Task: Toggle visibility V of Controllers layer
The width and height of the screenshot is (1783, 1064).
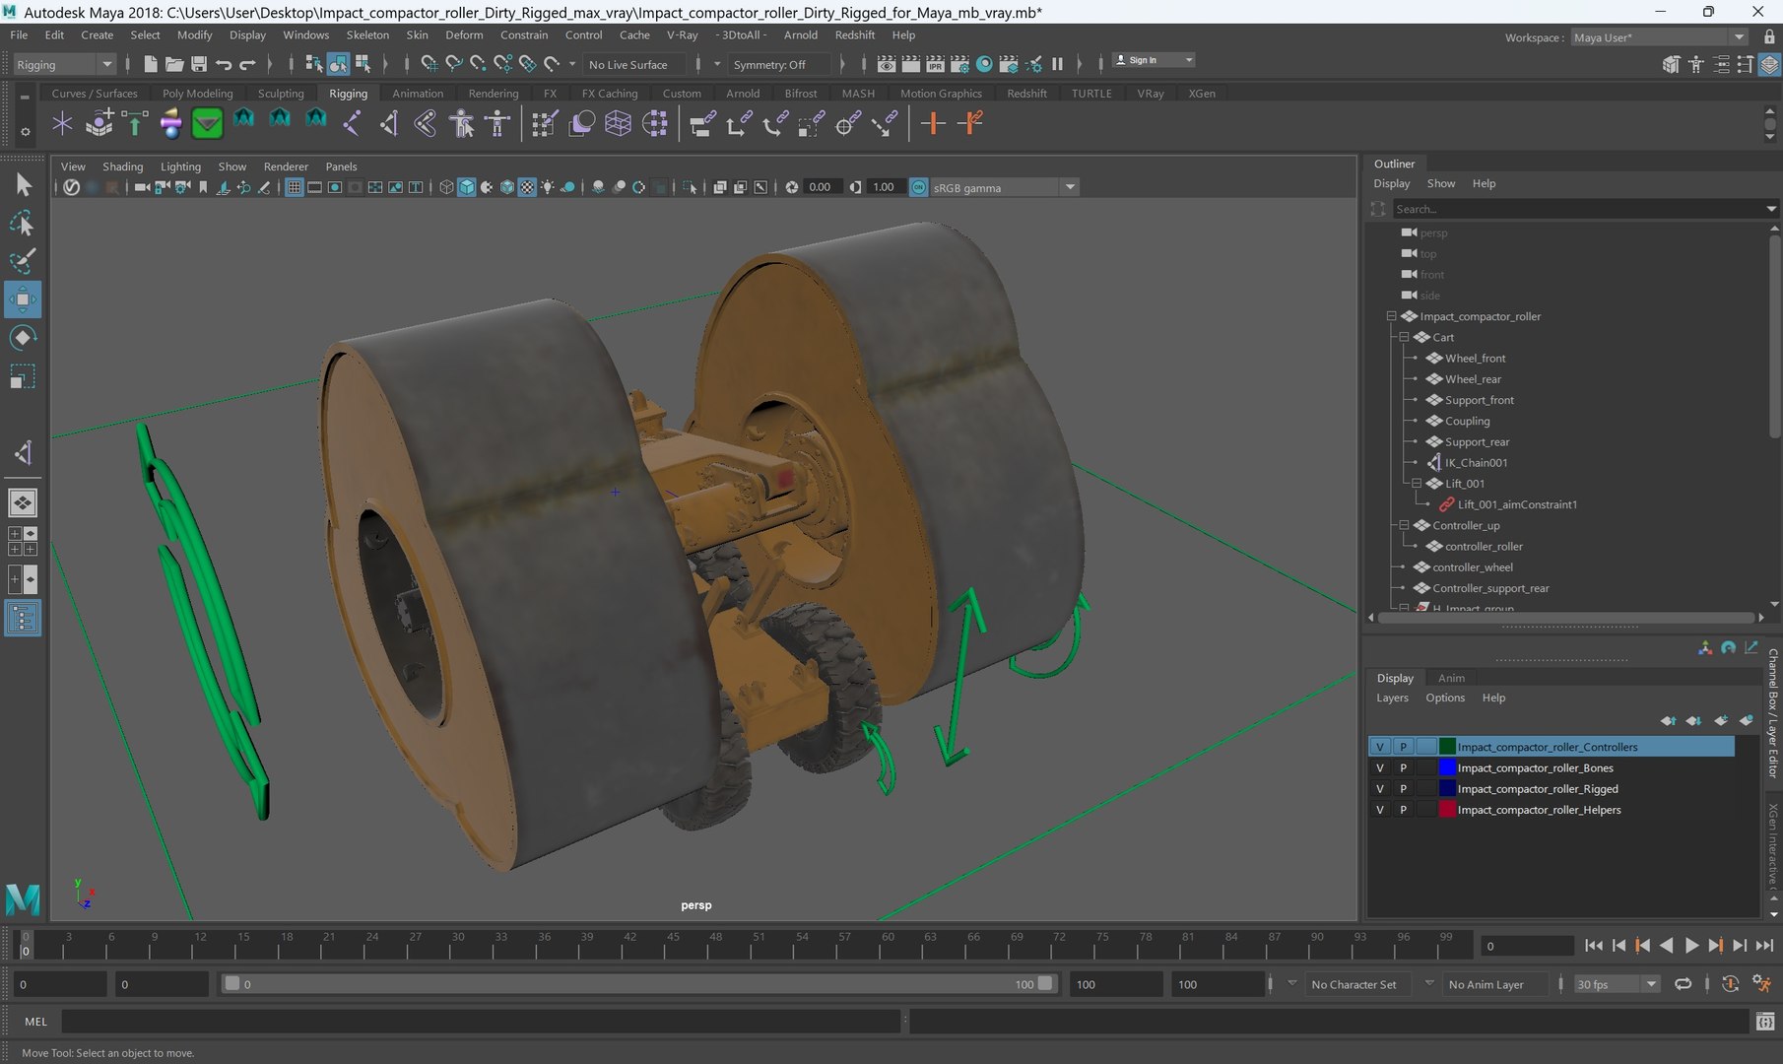Action: [x=1379, y=747]
